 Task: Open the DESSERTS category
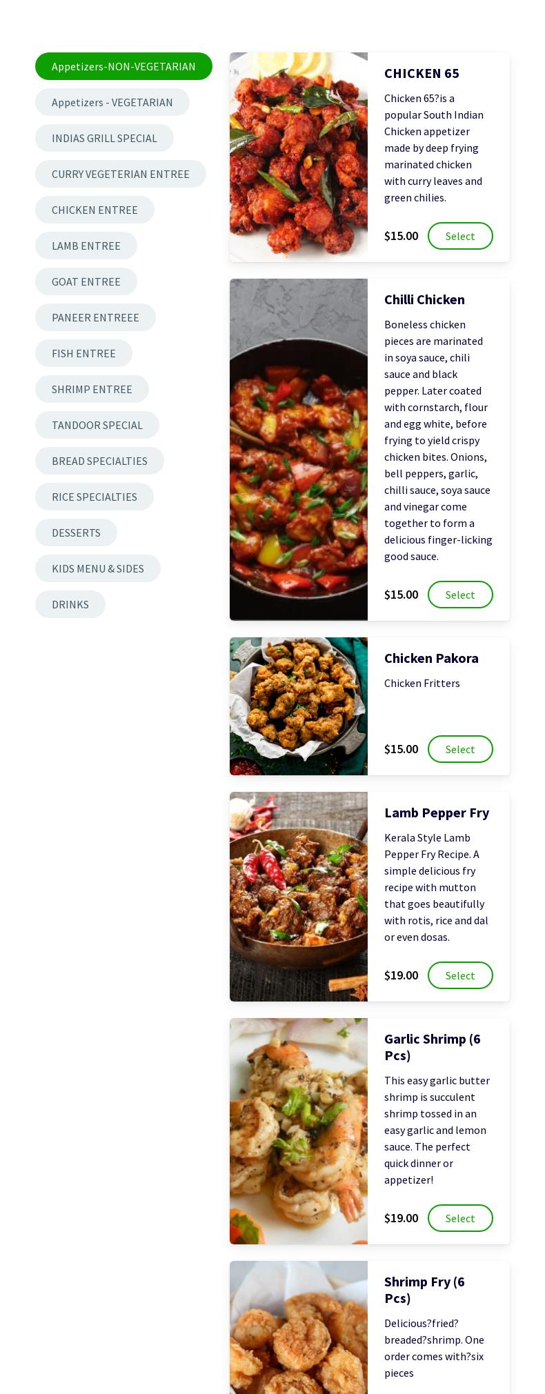tap(76, 532)
